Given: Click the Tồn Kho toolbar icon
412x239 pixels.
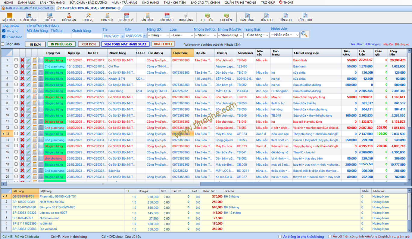Looking at the screenshot, I should (266, 17).
